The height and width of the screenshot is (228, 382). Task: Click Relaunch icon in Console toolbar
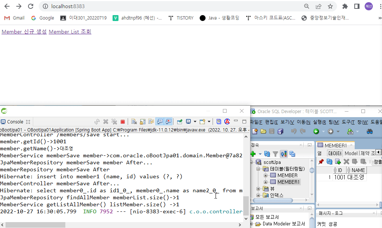tap(97, 122)
